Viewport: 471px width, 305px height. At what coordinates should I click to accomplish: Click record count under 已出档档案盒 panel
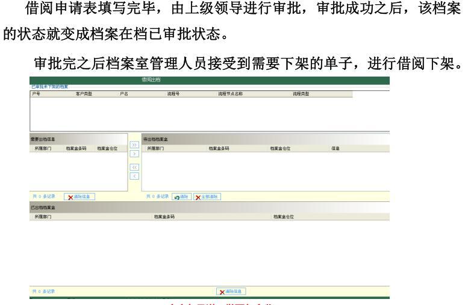tap(44, 292)
